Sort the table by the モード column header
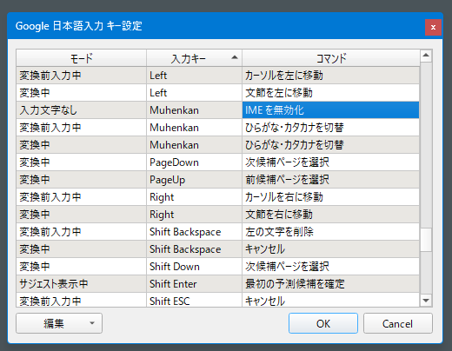 [82, 58]
